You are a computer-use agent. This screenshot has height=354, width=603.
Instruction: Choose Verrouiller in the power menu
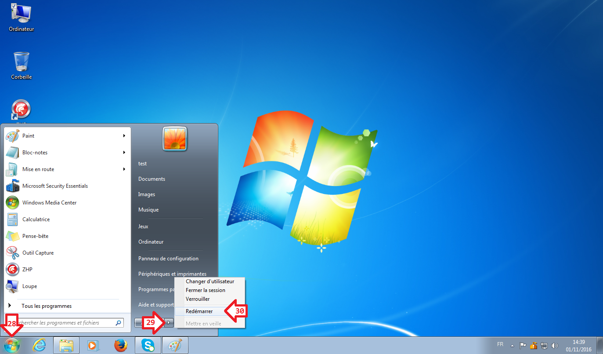[x=198, y=299]
